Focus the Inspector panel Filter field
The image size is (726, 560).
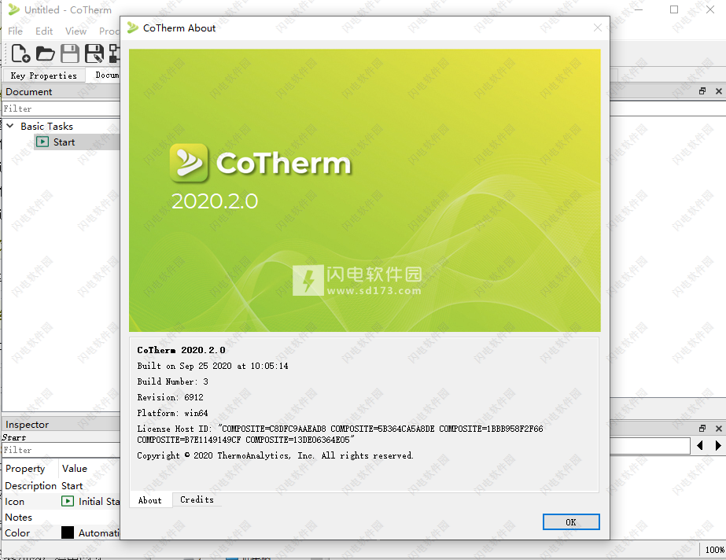(61, 450)
